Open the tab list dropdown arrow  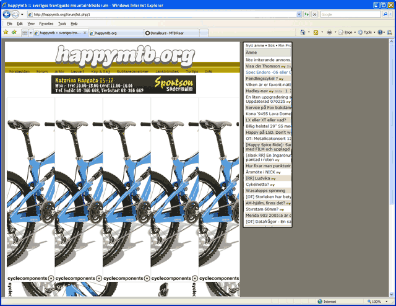(x=30, y=33)
